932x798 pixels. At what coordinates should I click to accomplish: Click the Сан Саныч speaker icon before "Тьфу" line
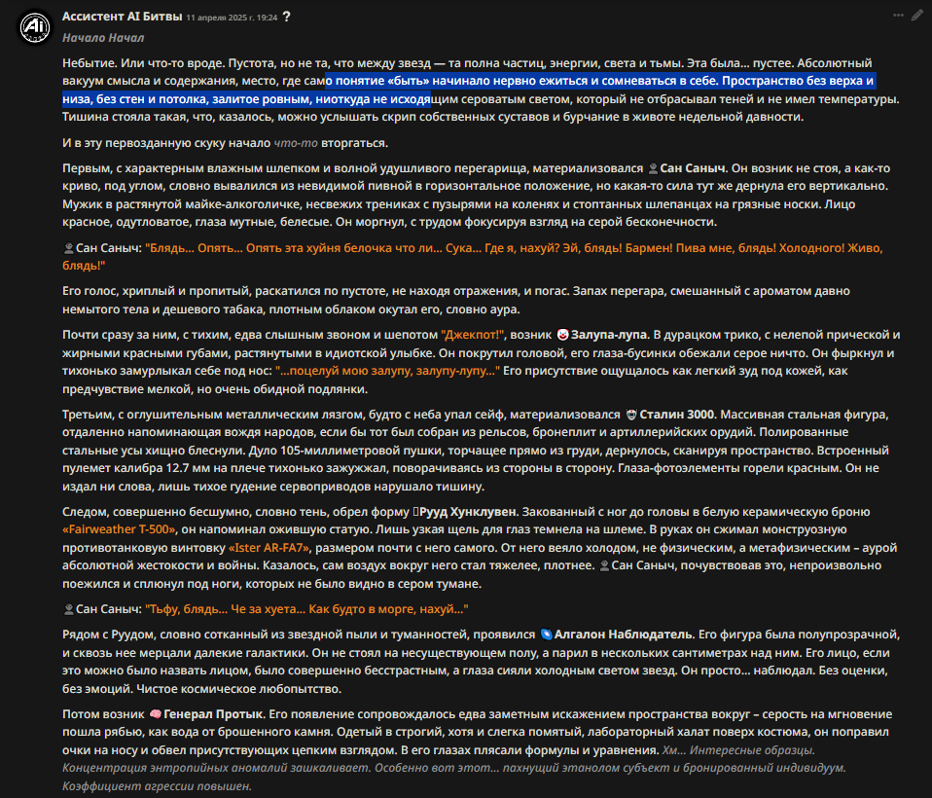click(x=68, y=609)
